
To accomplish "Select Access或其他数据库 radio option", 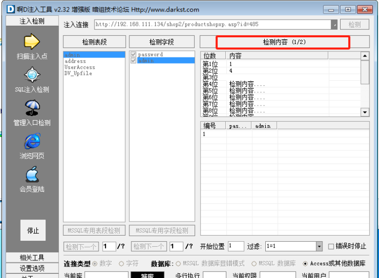I will (305, 264).
